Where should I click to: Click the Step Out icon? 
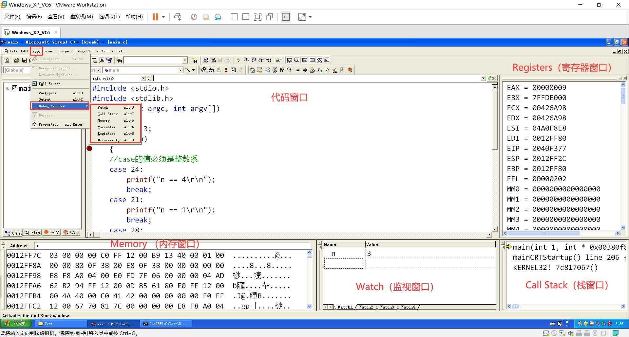point(261,60)
